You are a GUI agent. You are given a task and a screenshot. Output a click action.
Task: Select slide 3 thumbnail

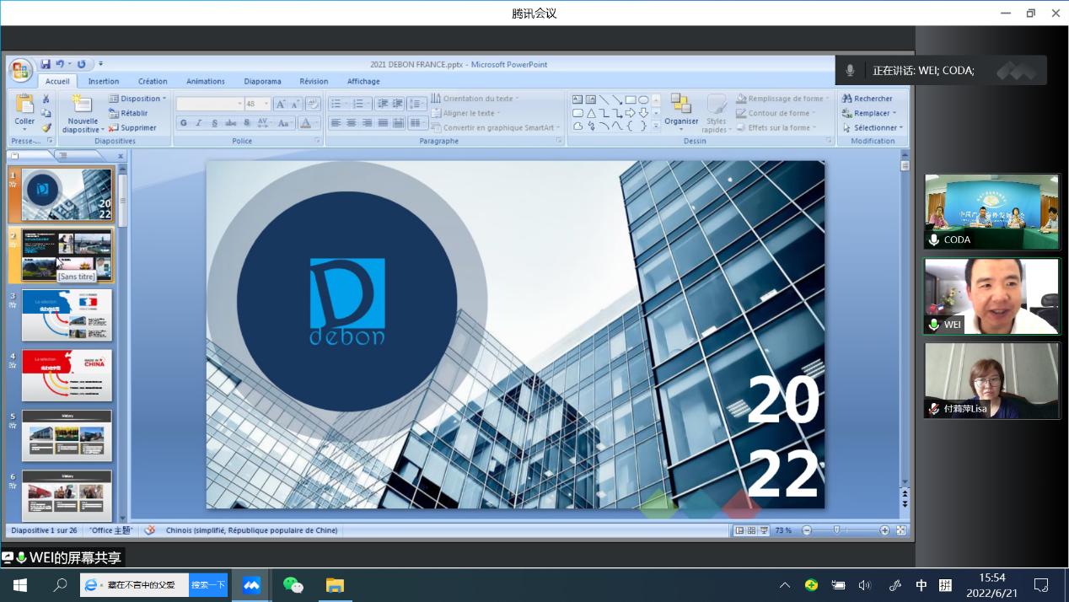click(x=67, y=315)
